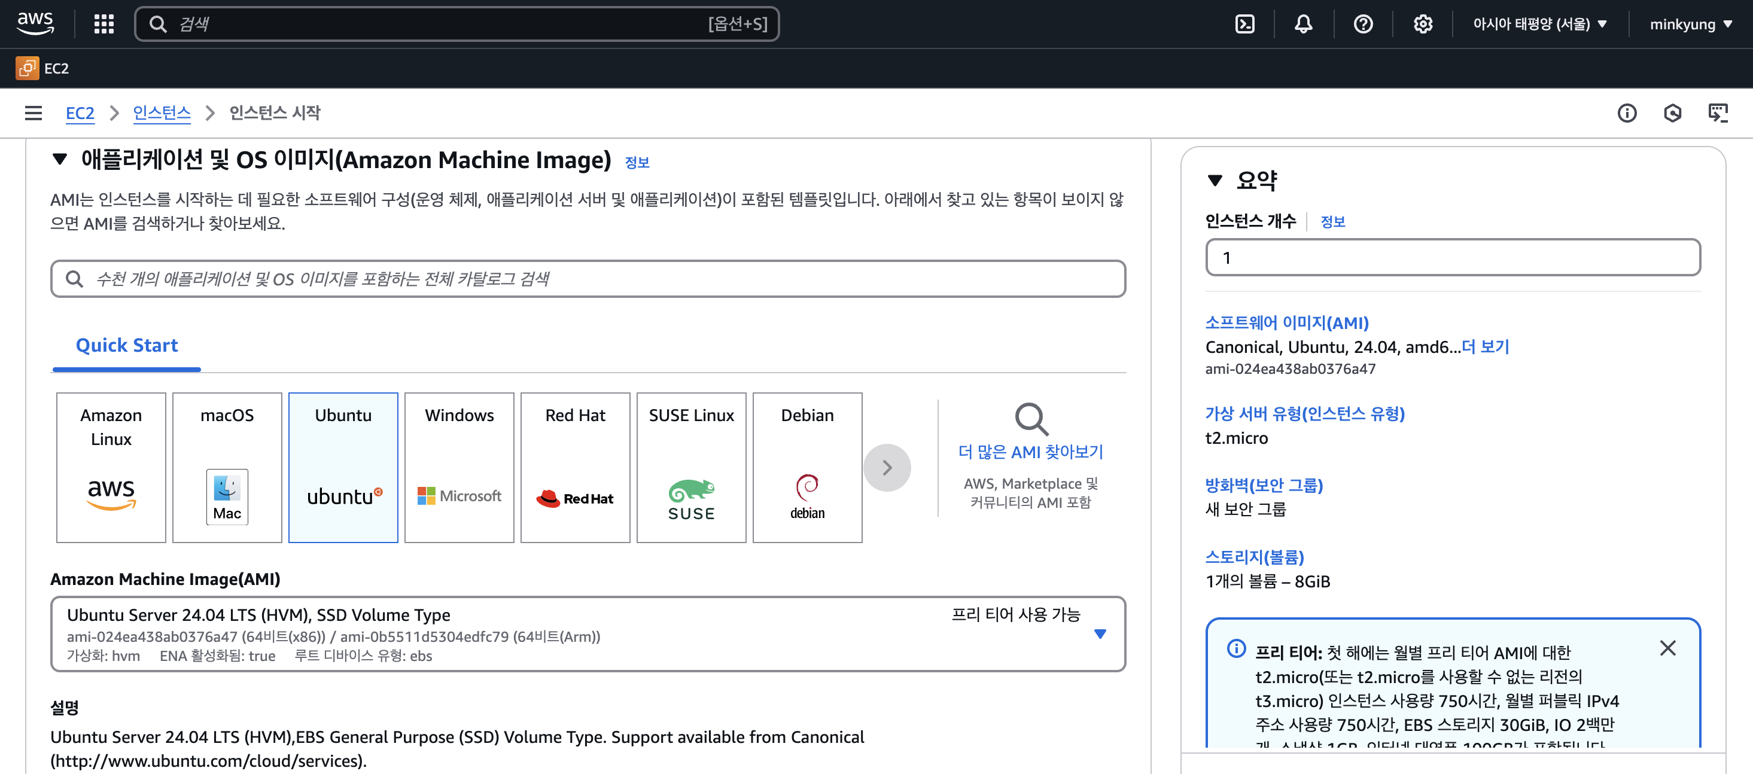1753x774 pixels.
Task: Open the info panel icon in breadcrumb bar
Action: pyautogui.click(x=1626, y=113)
